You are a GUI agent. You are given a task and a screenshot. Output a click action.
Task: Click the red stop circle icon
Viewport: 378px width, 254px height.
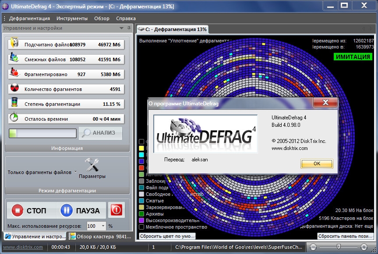pos(18,210)
